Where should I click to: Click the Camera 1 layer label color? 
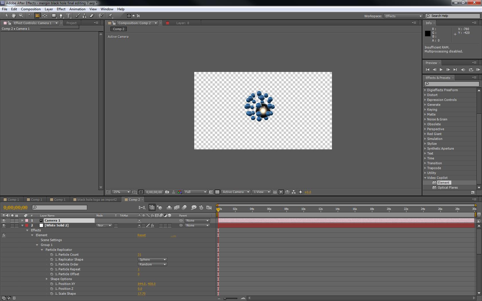tap(27, 221)
